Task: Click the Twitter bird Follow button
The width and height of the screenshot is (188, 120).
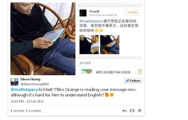Action: (133, 81)
